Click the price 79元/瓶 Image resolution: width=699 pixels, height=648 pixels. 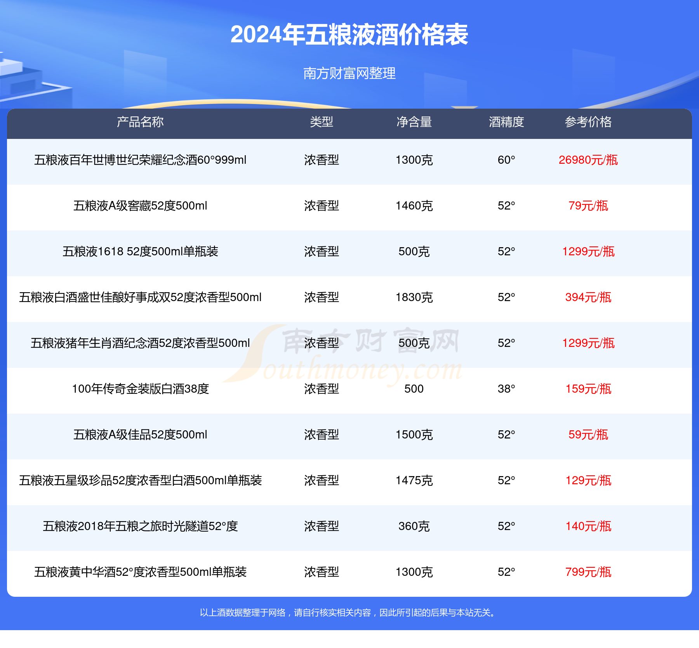pos(588,206)
